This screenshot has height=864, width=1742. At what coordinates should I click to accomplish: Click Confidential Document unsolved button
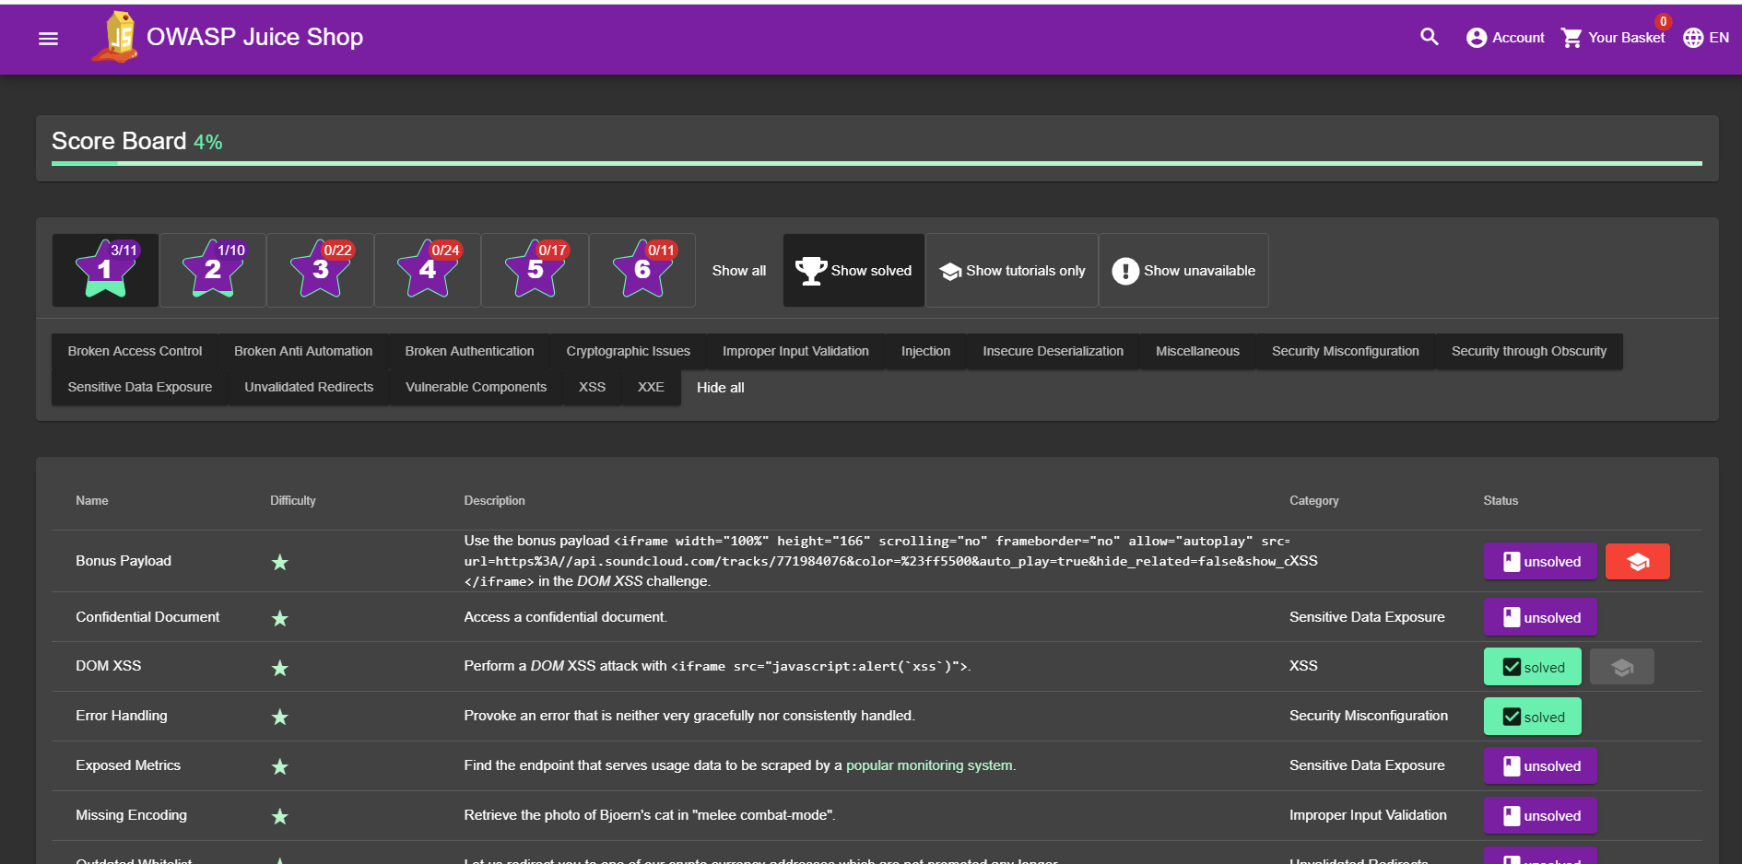coord(1540,618)
